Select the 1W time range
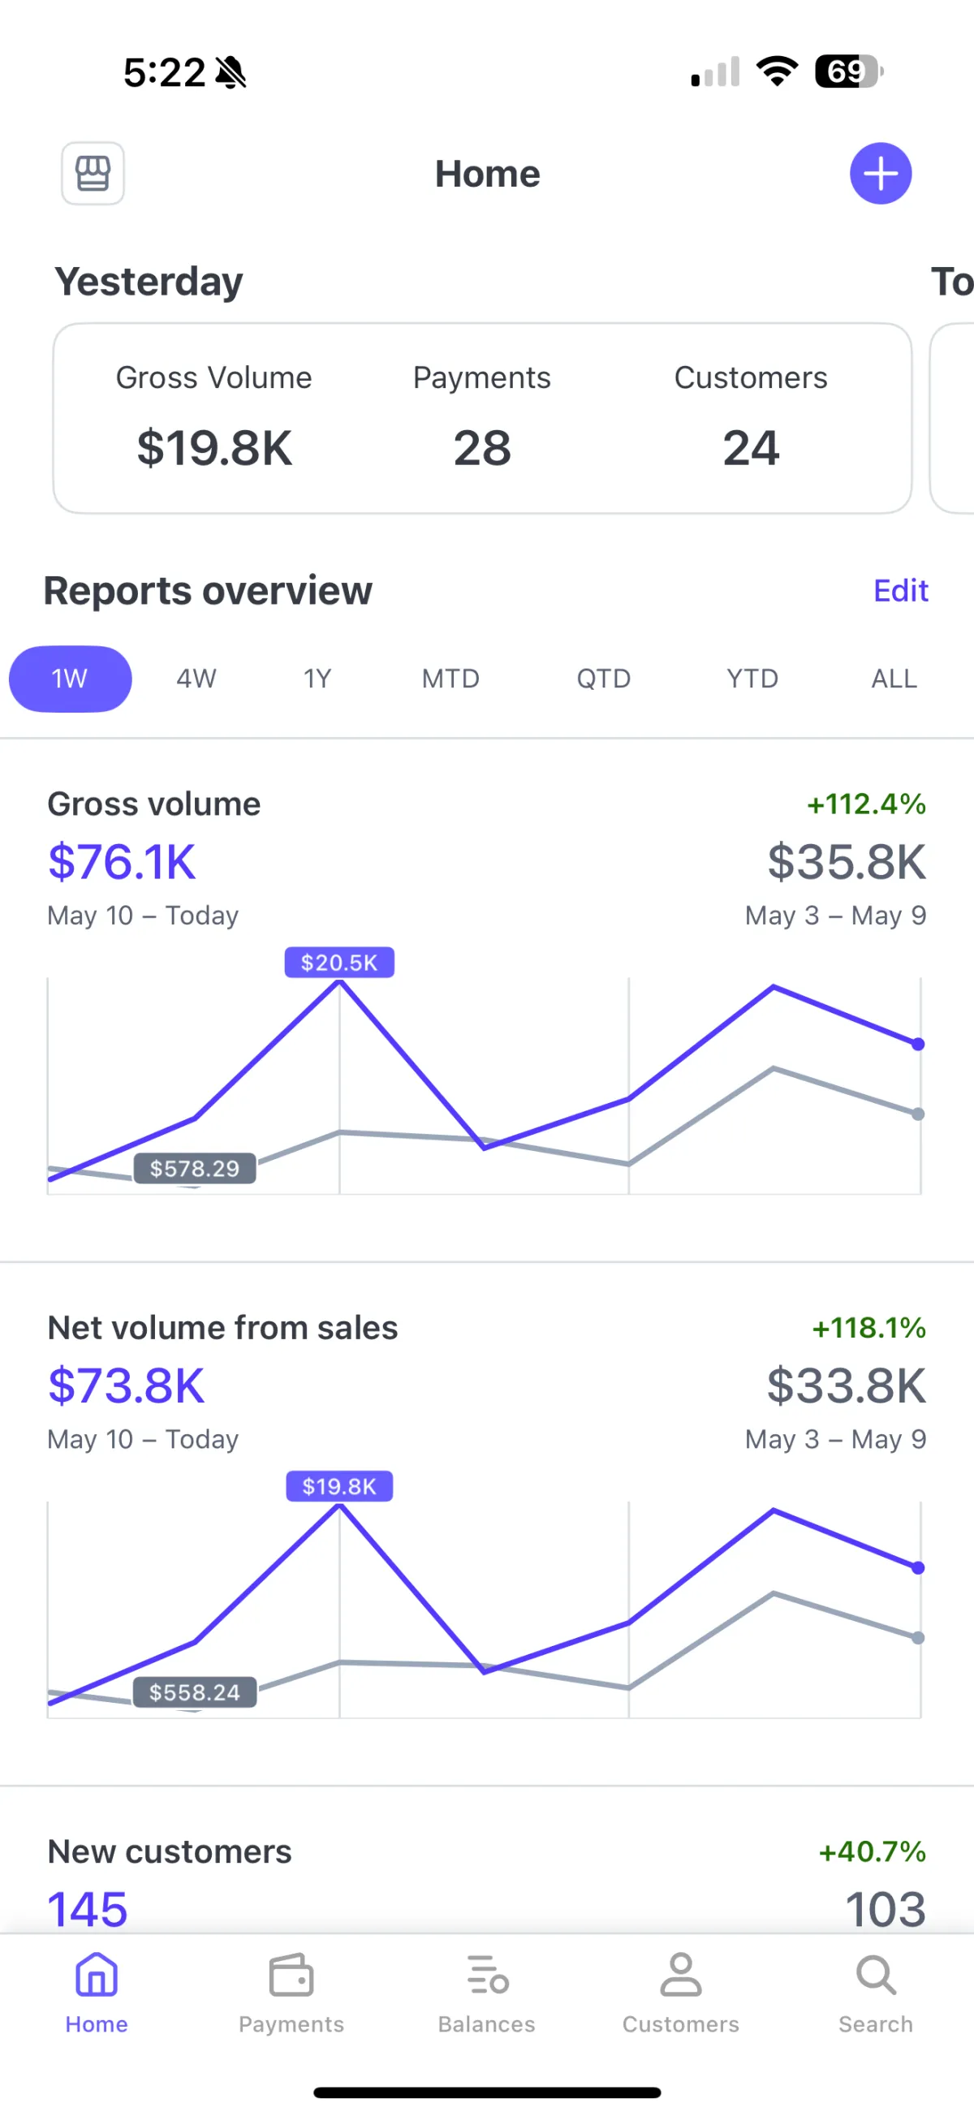 pos(70,679)
